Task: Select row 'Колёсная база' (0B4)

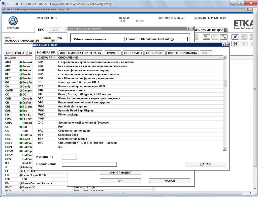Action: [129, 135]
